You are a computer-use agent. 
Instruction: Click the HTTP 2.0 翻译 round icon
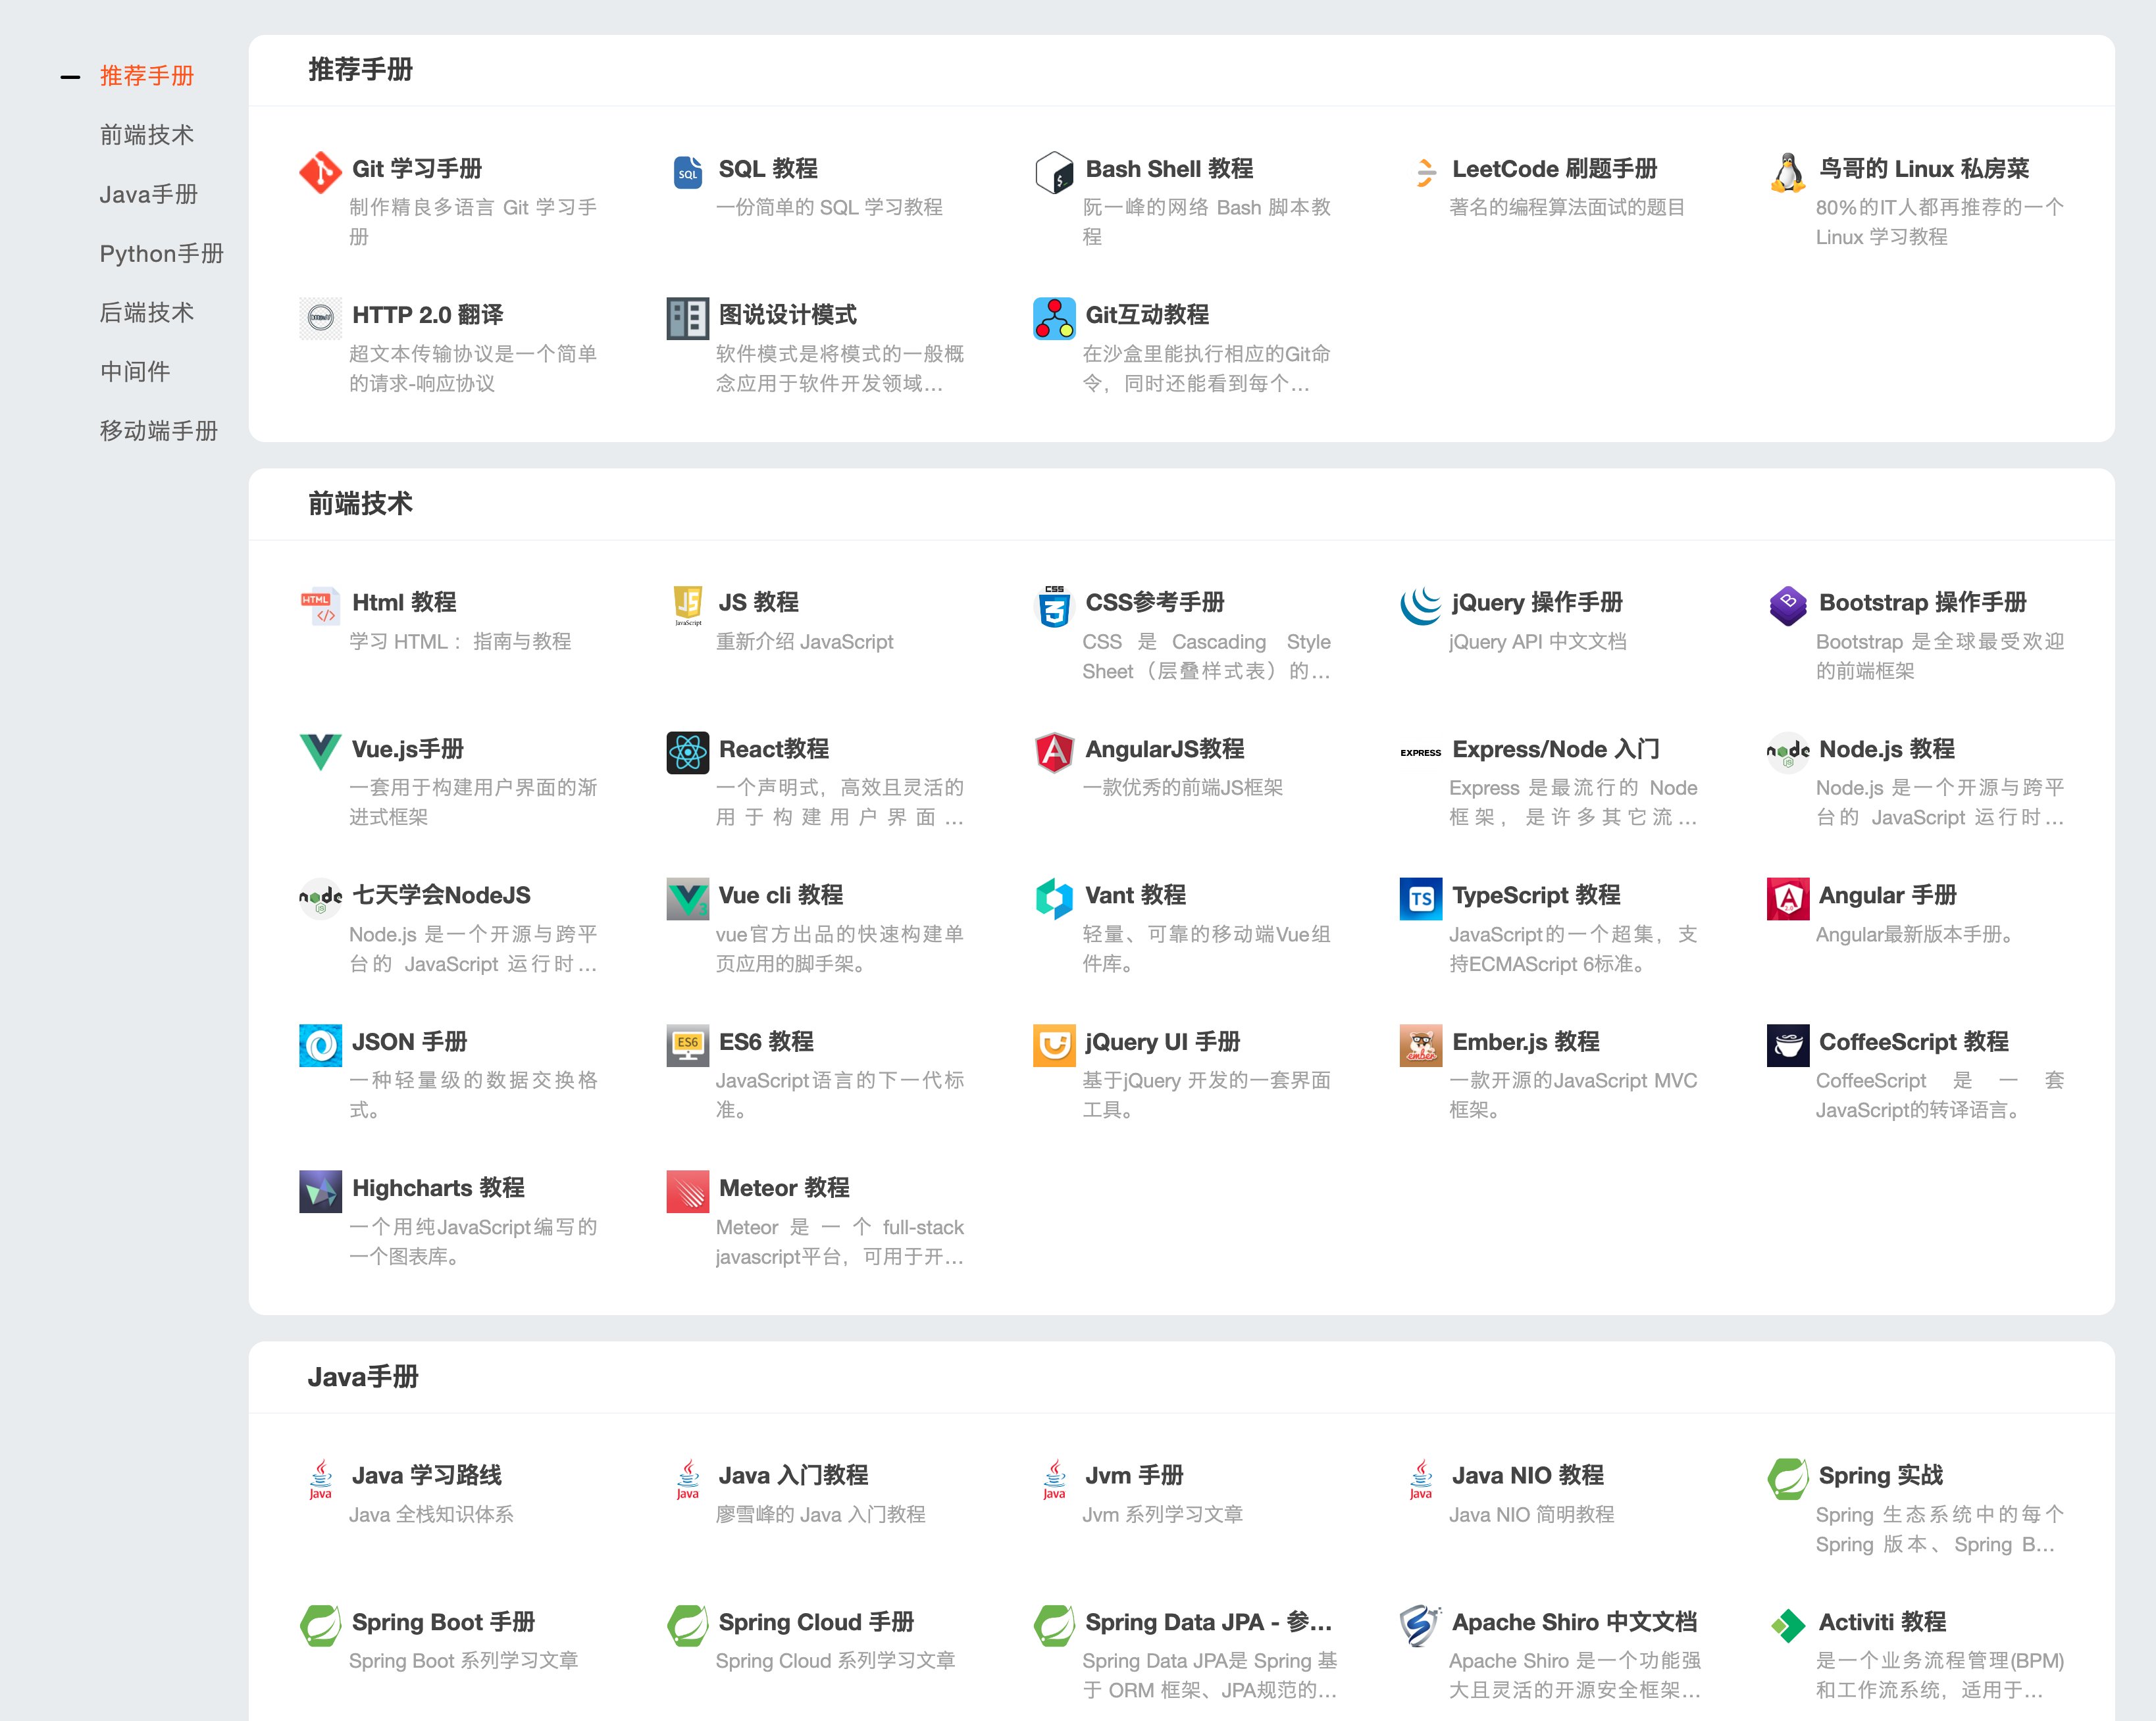click(320, 319)
